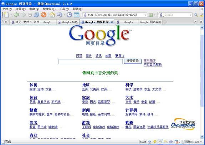Open the 购物 category link
Screen dimensions: 205x145
pos(129,123)
